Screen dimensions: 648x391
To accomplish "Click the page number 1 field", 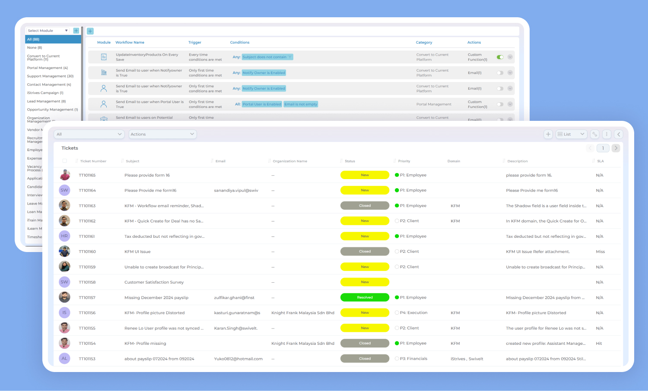I will tap(603, 148).
